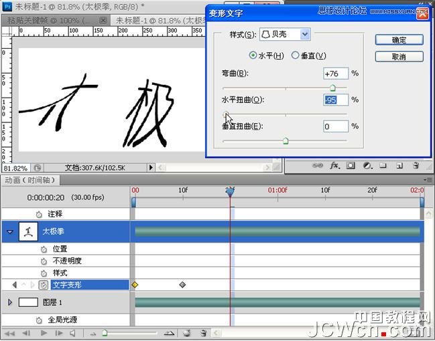The width and height of the screenshot is (435, 341).
Task: Click the 太极拳 layer name
Action: pyautogui.click(x=53, y=231)
